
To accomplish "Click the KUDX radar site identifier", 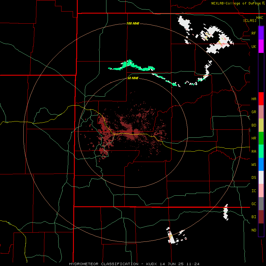I will click(x=152, y=264).
